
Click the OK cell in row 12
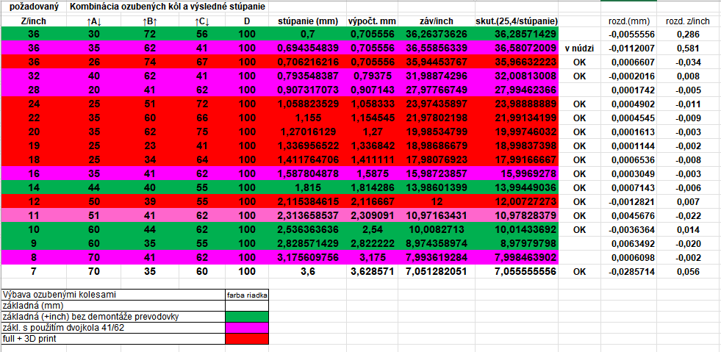point(580,201)
